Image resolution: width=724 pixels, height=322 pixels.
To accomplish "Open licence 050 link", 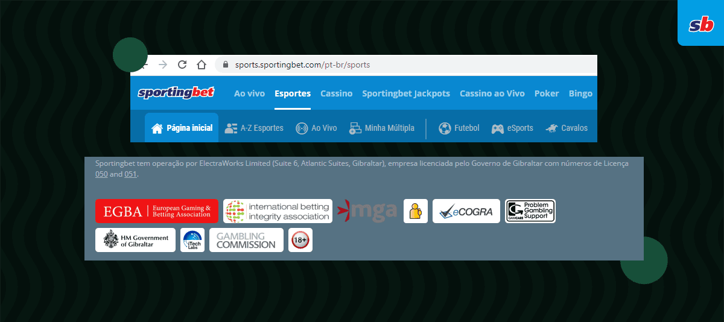I will [101, 174].
